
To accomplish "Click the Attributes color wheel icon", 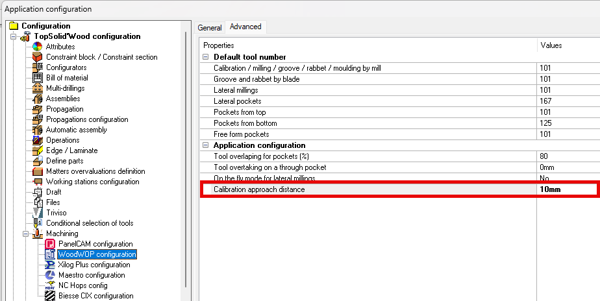I will [38, 47].
